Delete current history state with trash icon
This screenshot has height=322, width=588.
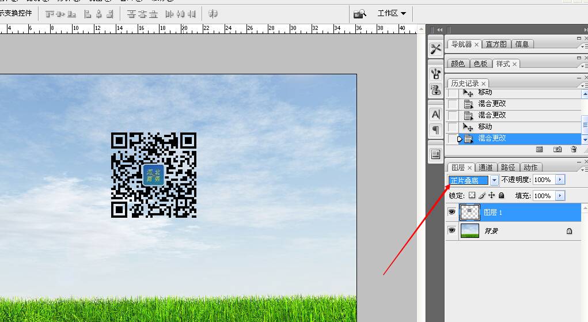[574, 149]
